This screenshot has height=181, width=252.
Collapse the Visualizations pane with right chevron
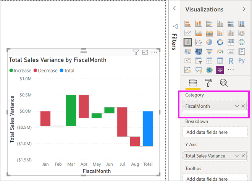tap(244, 9)
